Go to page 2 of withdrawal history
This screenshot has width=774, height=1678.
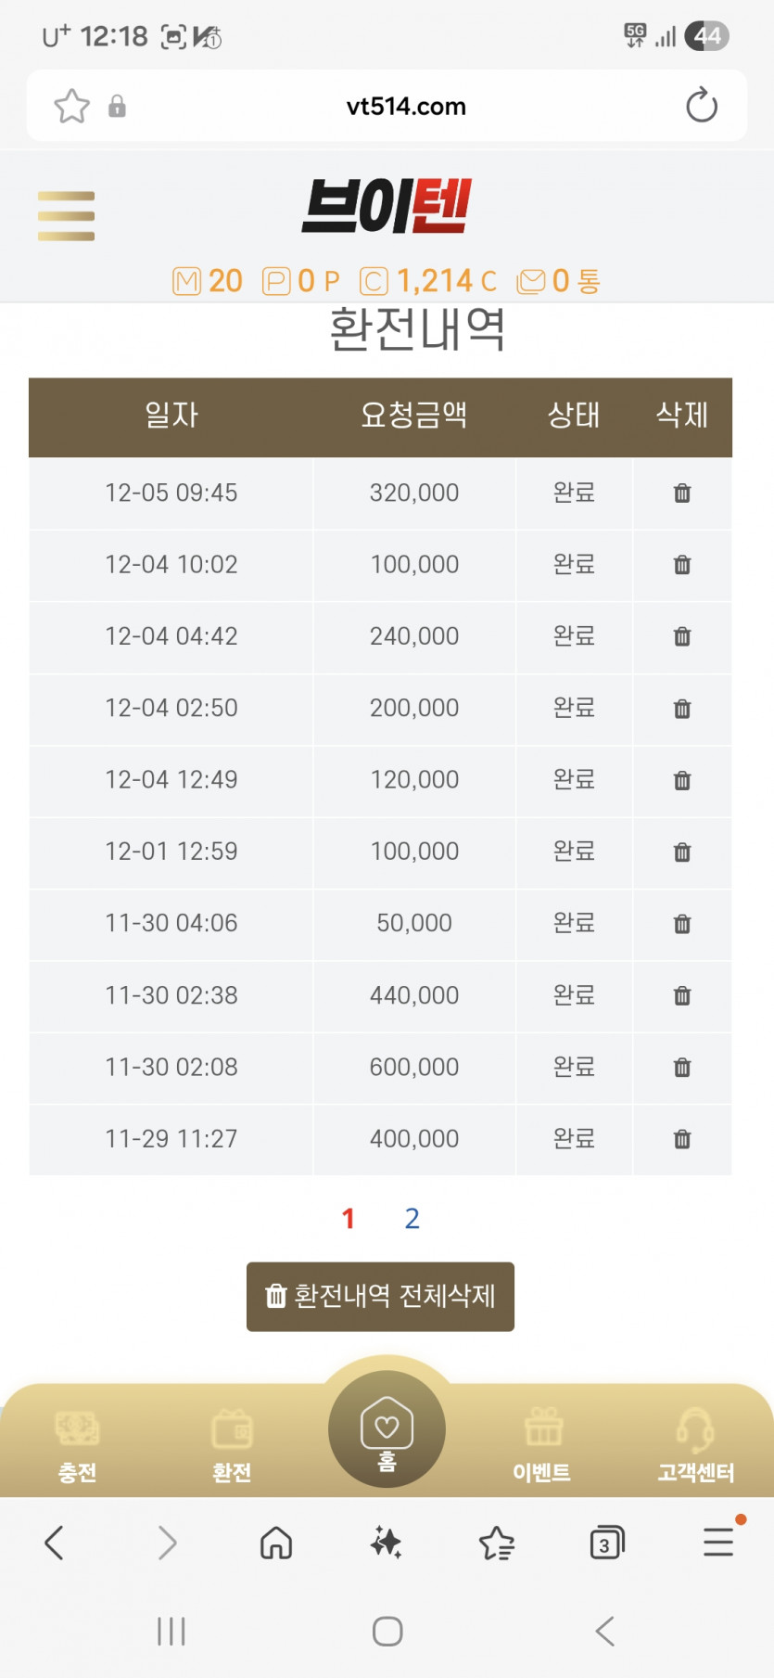pos(412,1218)
